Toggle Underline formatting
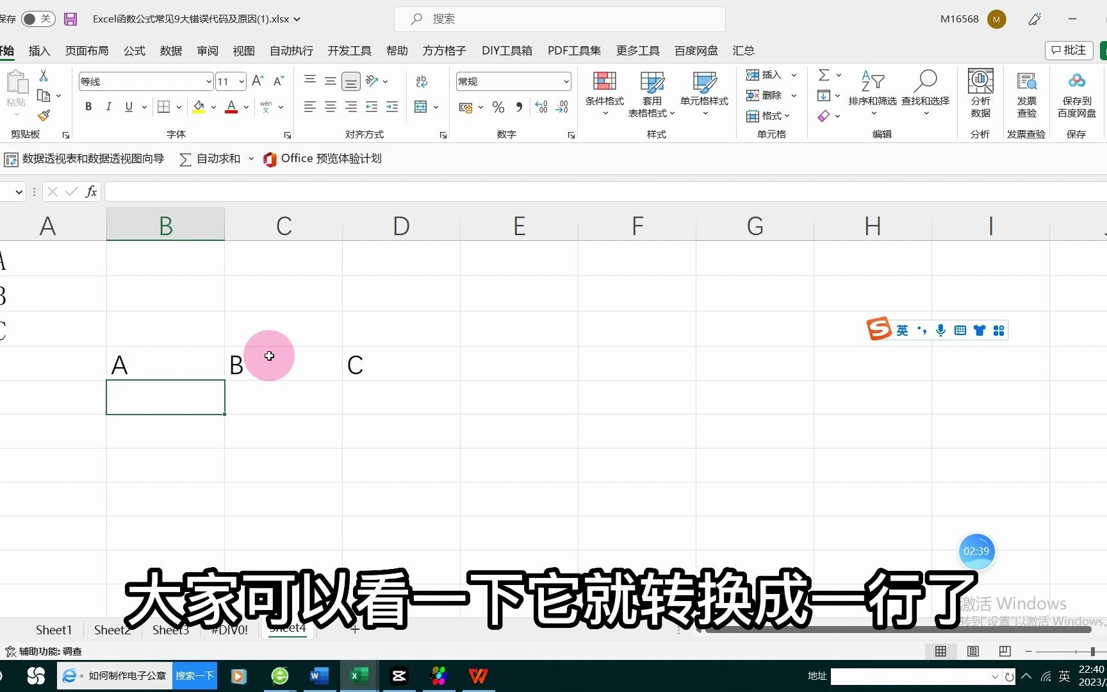 129,107
